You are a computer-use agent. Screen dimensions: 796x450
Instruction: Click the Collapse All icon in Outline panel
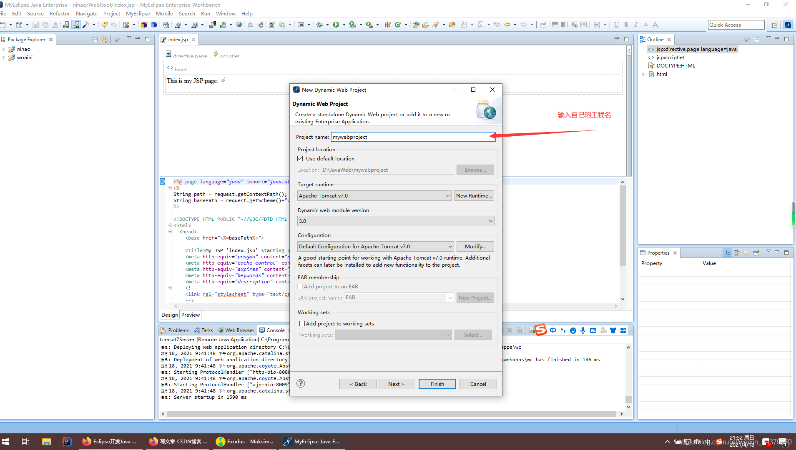[x=757, y=39]
